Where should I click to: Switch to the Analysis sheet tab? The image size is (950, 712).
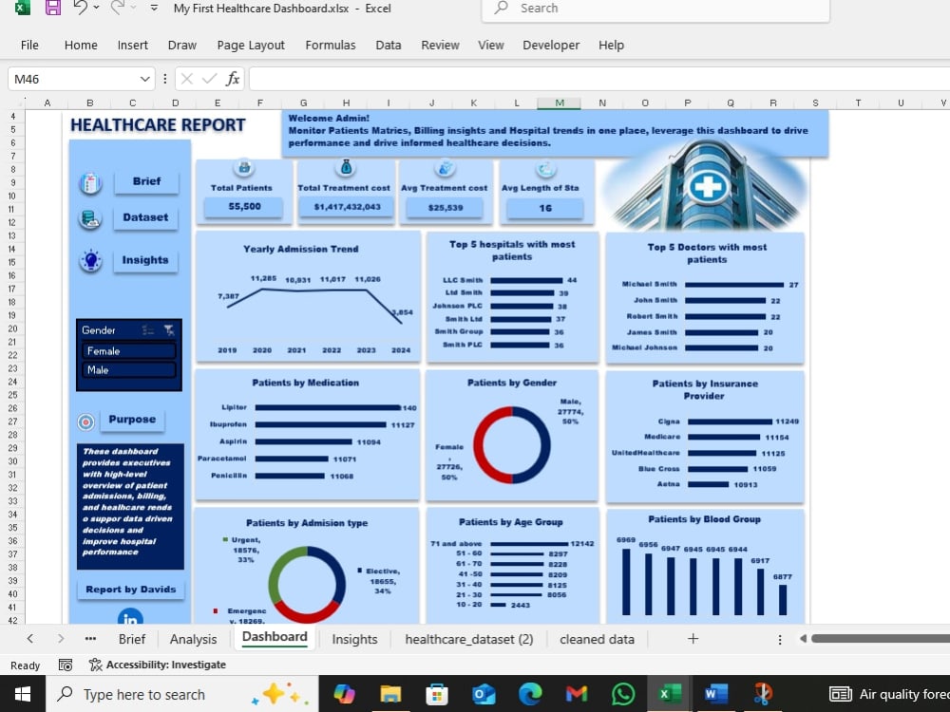click(193, 639)
